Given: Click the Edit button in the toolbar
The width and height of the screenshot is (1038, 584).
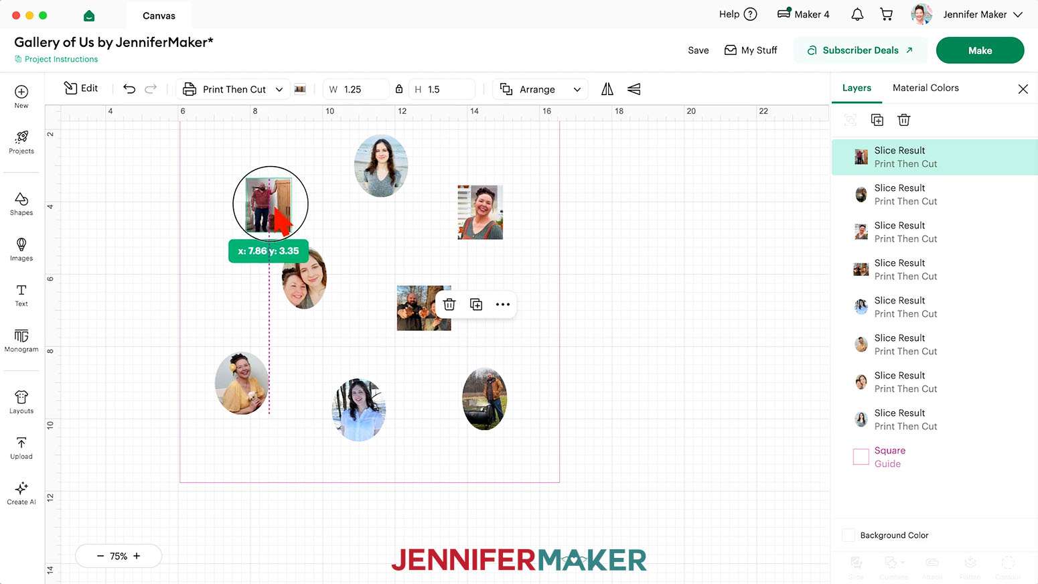Looking at the screenshot, I should tap(81, 88).
